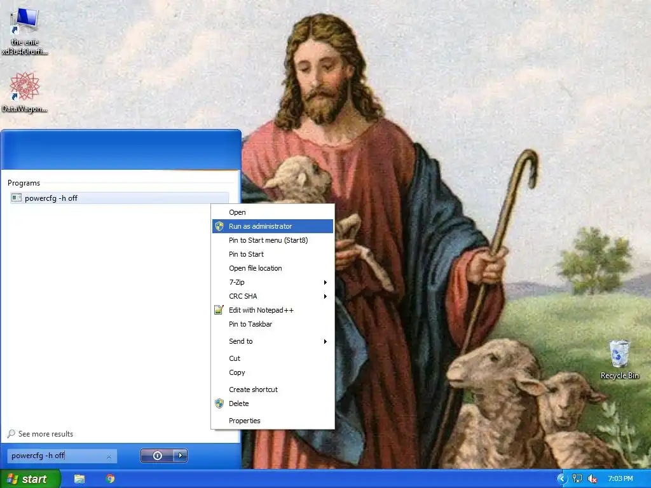Click the Notepad++ icon in context menu
Screen dimensions: 651x488
[219, 310]
